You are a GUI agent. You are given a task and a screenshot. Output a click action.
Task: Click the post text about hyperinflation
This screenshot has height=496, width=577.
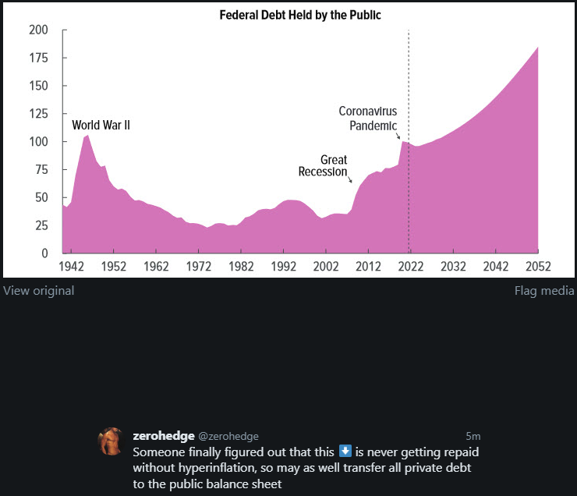coord(304,468)
